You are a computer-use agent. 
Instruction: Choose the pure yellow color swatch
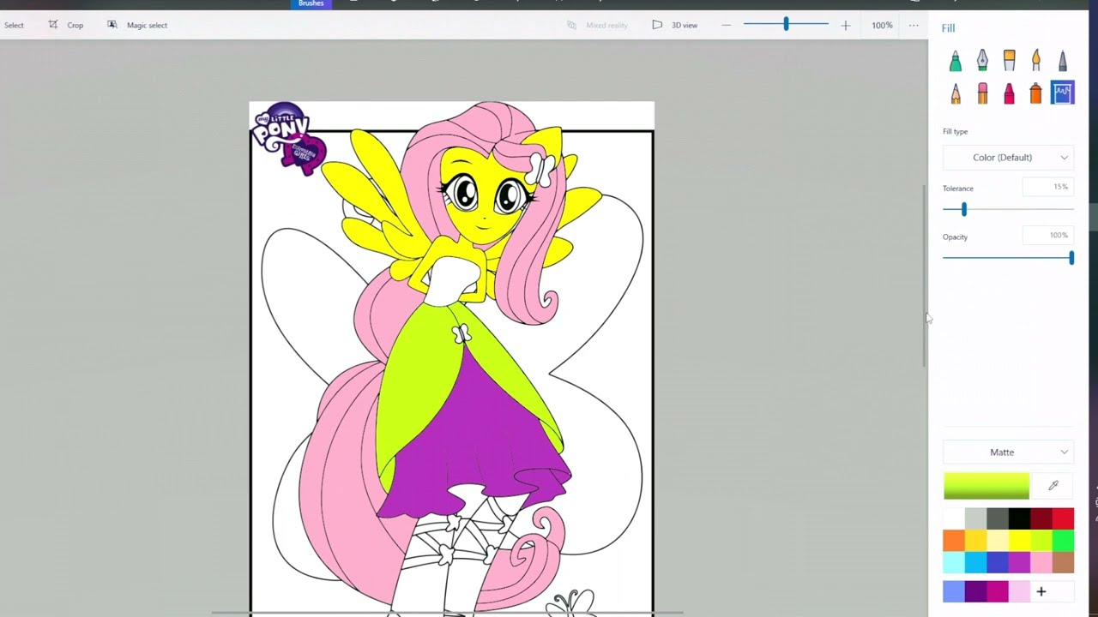tap(1019, 541)
